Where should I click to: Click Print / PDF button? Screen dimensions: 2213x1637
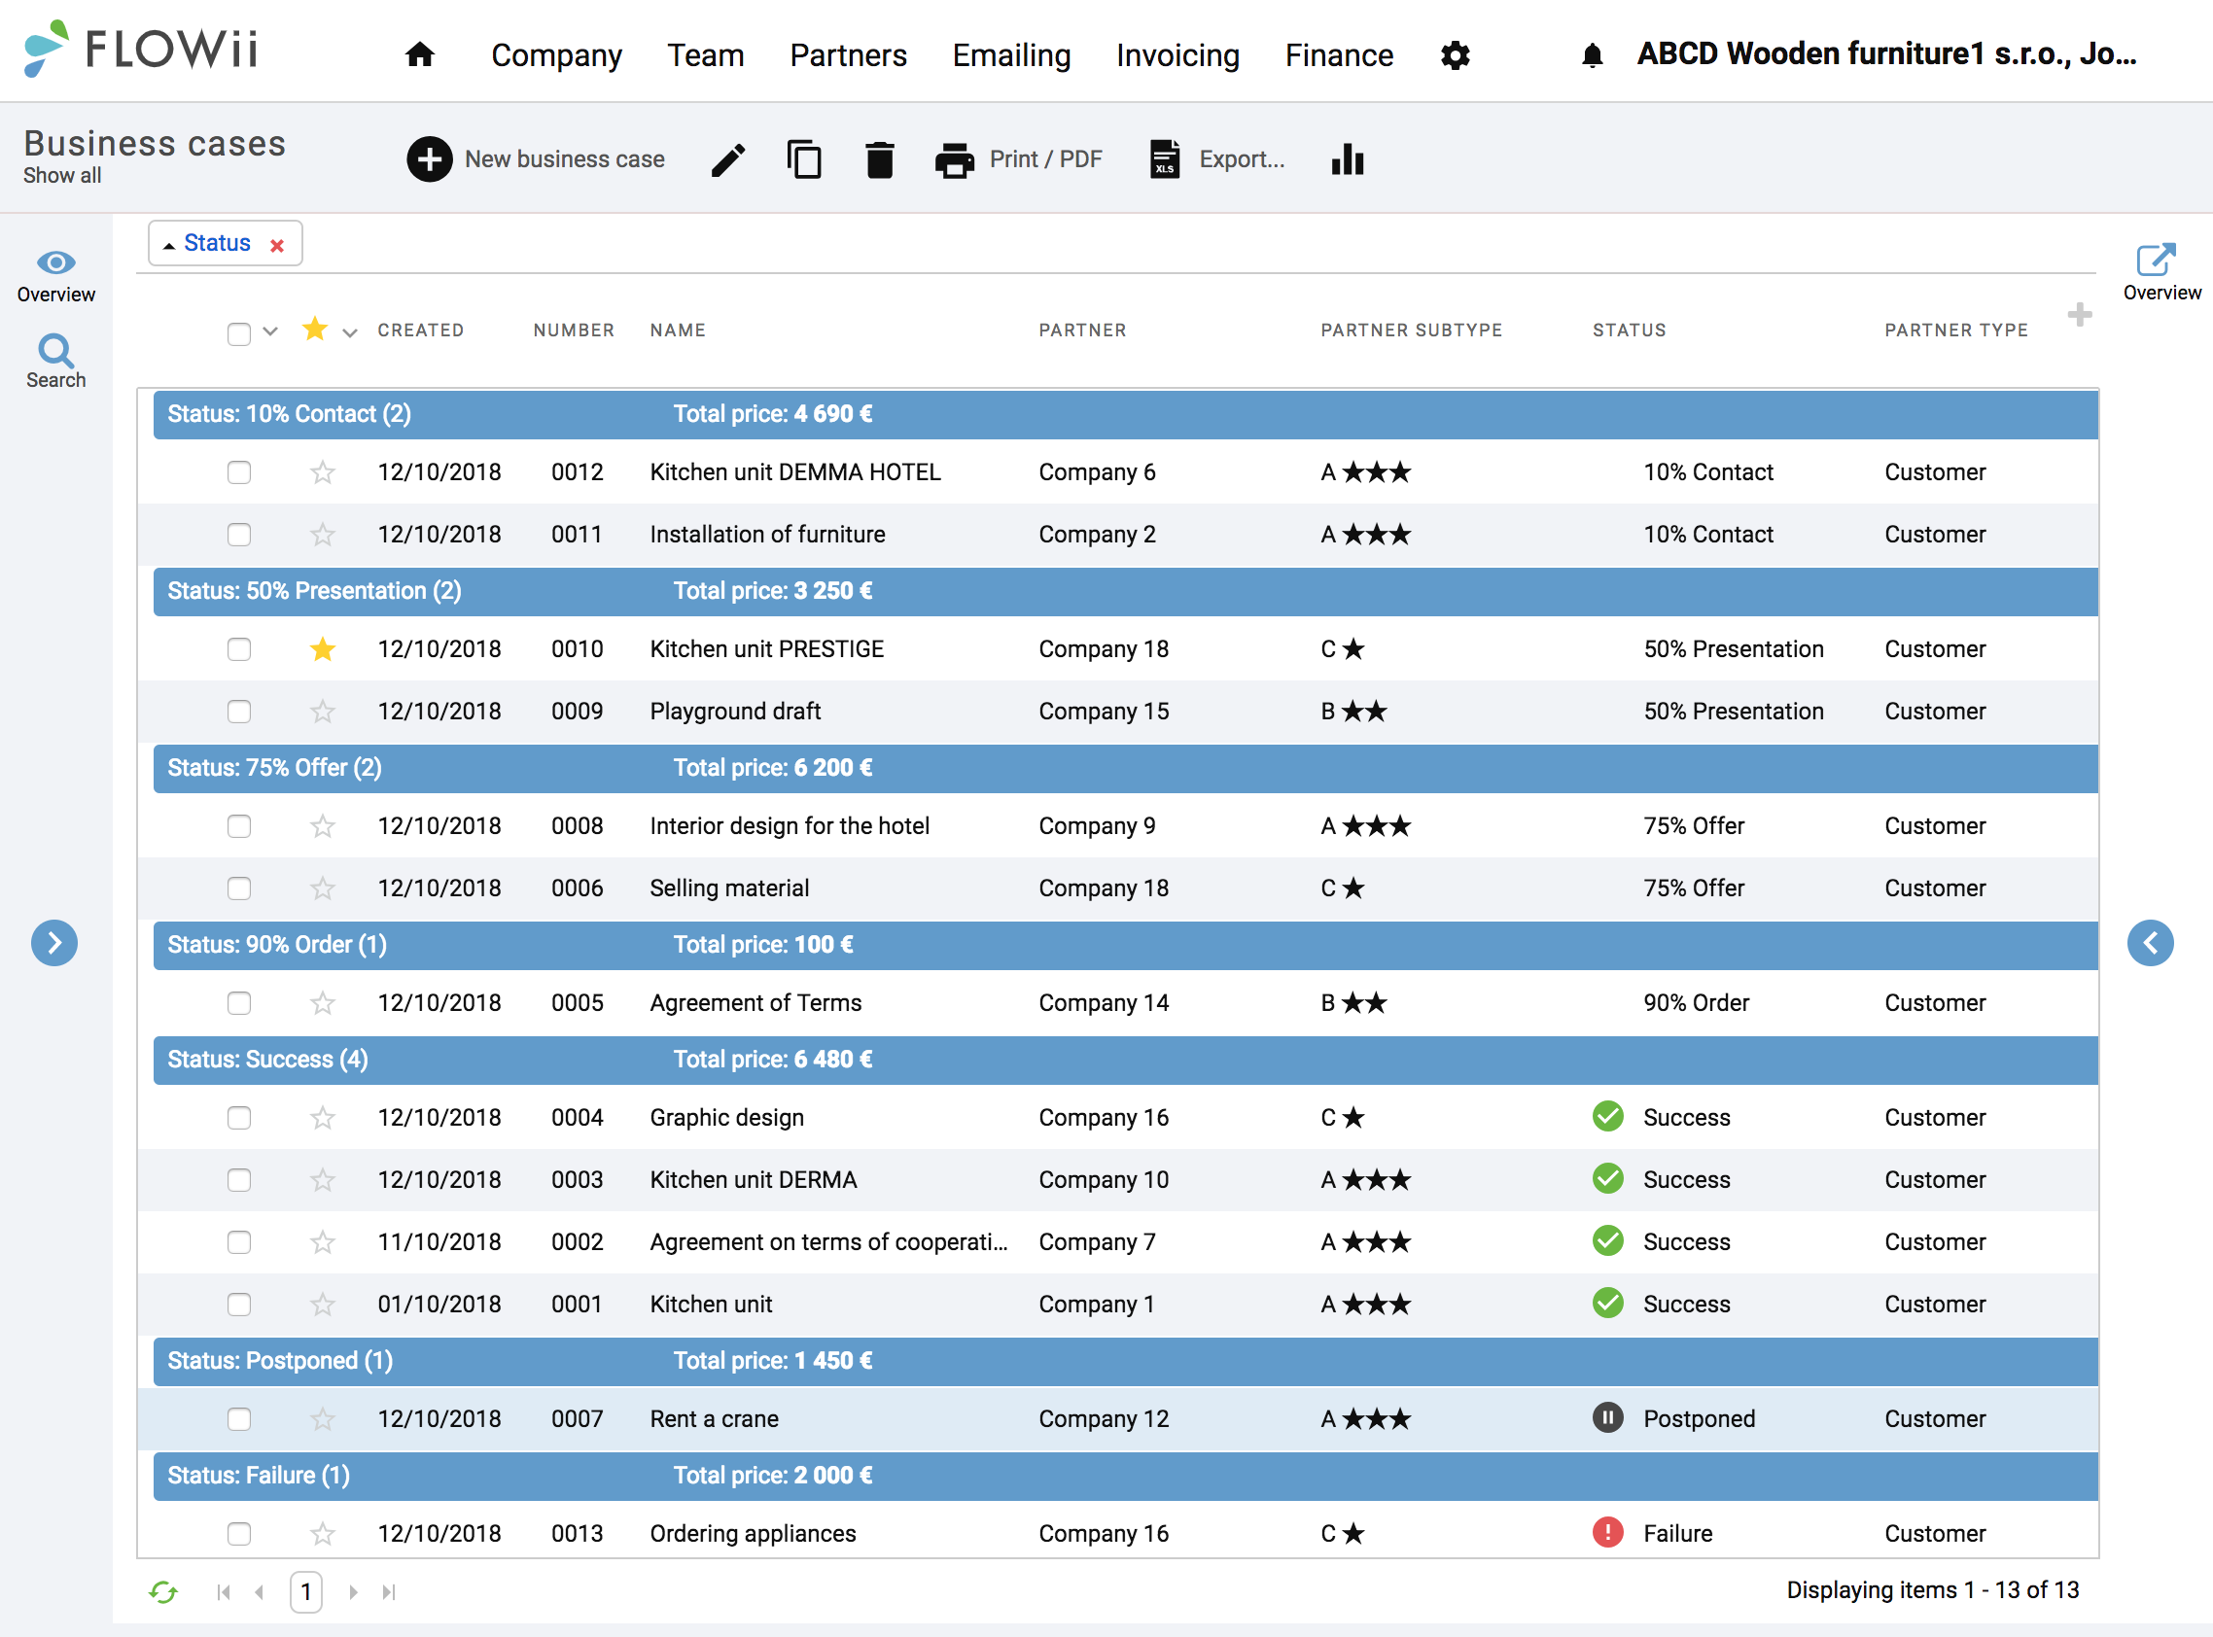click(1018, 159)
